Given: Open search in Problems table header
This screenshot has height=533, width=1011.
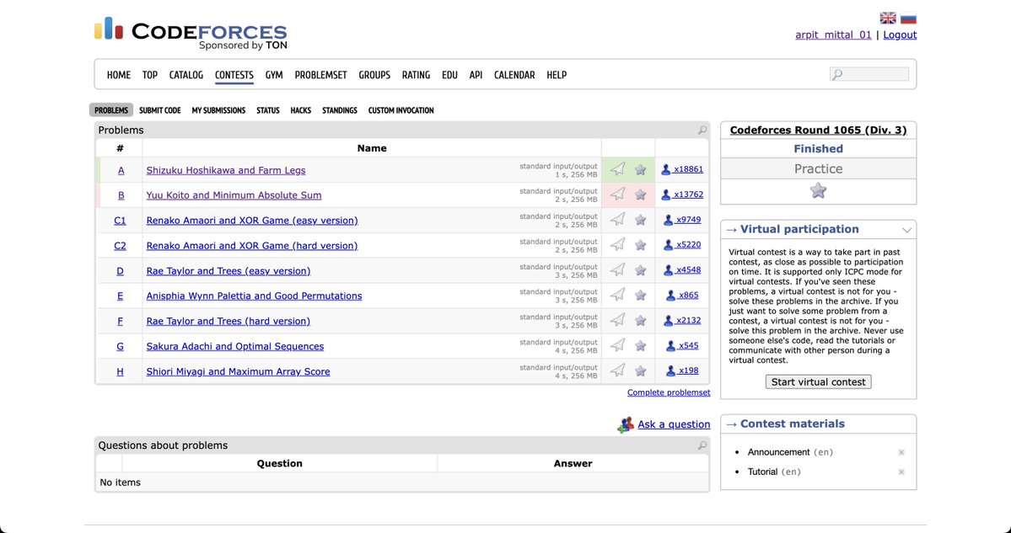Looking at the screenshot, I should [x=702, y=130].
